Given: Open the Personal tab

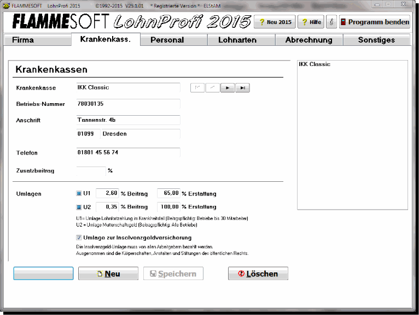Looking at the screenshot, I should [x=174, y=40].
